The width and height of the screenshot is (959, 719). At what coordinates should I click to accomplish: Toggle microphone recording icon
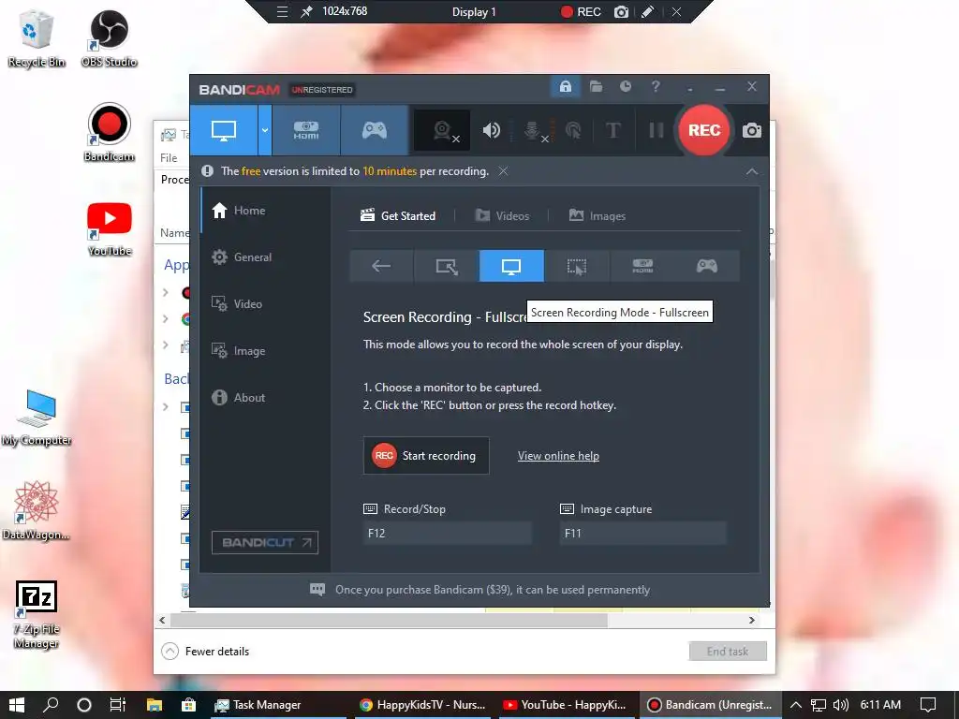pos(533,130)
